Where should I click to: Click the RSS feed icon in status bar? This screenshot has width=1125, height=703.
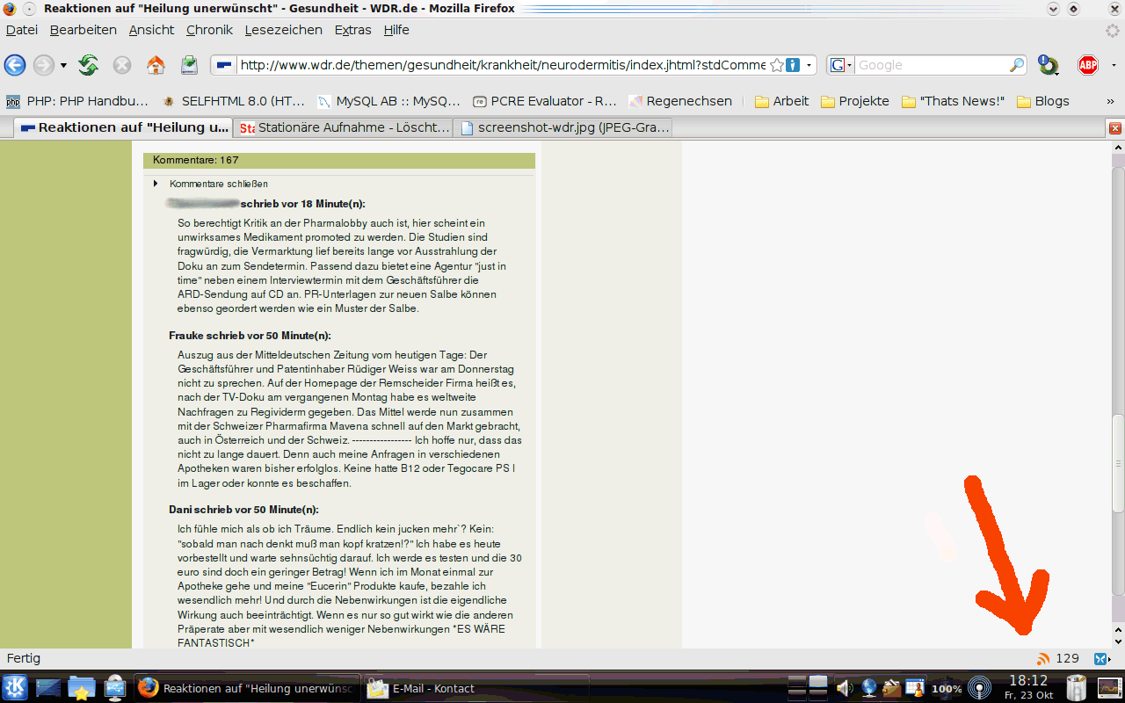[1043, 659]
